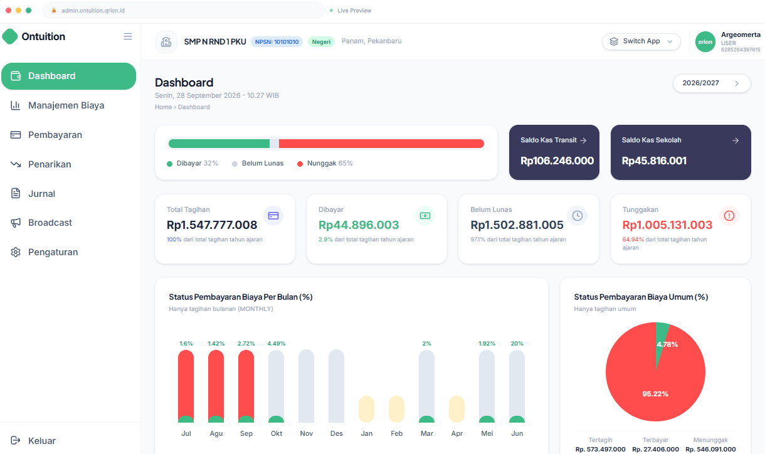The width and height of the screenshot is (765, 454).
Task: Click the Belum Lunas gray legend dot
Action: click(x=235, y=164)
